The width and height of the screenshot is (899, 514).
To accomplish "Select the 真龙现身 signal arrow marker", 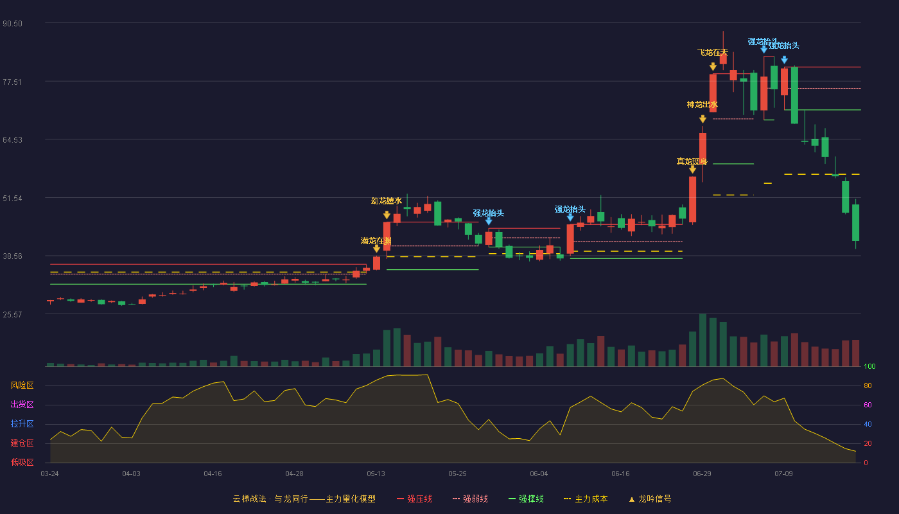I will 692,170.
